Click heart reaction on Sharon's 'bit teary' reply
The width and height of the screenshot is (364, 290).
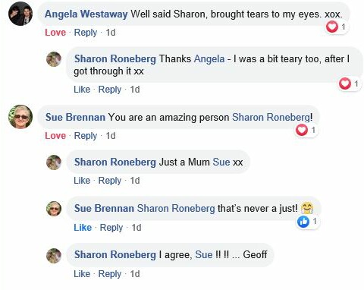(x=345, y=84)
